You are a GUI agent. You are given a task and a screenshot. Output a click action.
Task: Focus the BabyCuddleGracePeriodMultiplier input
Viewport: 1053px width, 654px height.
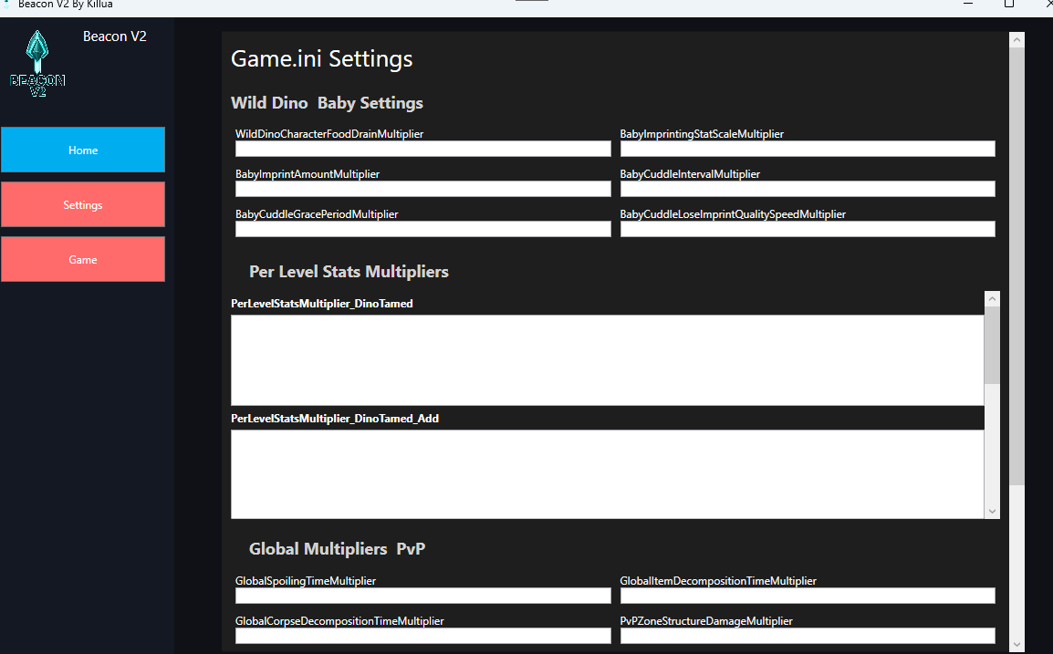[x=422, y=229]
